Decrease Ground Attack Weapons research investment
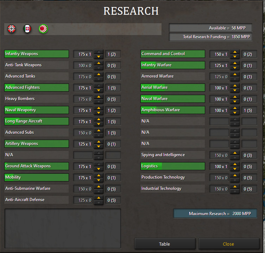This screenshot has width=265, height=253. click(99, 169)
